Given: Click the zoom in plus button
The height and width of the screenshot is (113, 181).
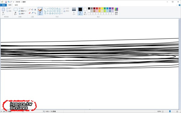Looking at the screenshot, I should point(177,111).
